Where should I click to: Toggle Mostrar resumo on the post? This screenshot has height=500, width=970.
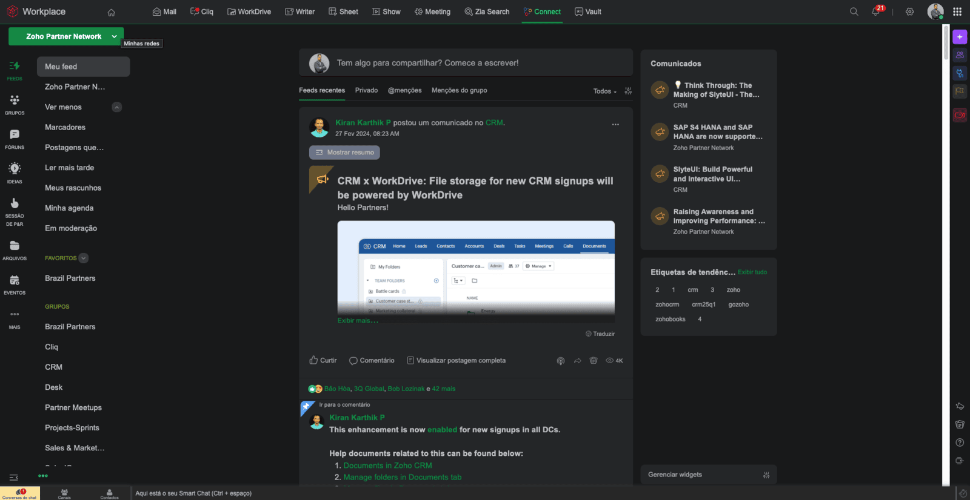[x=344, y=153]
